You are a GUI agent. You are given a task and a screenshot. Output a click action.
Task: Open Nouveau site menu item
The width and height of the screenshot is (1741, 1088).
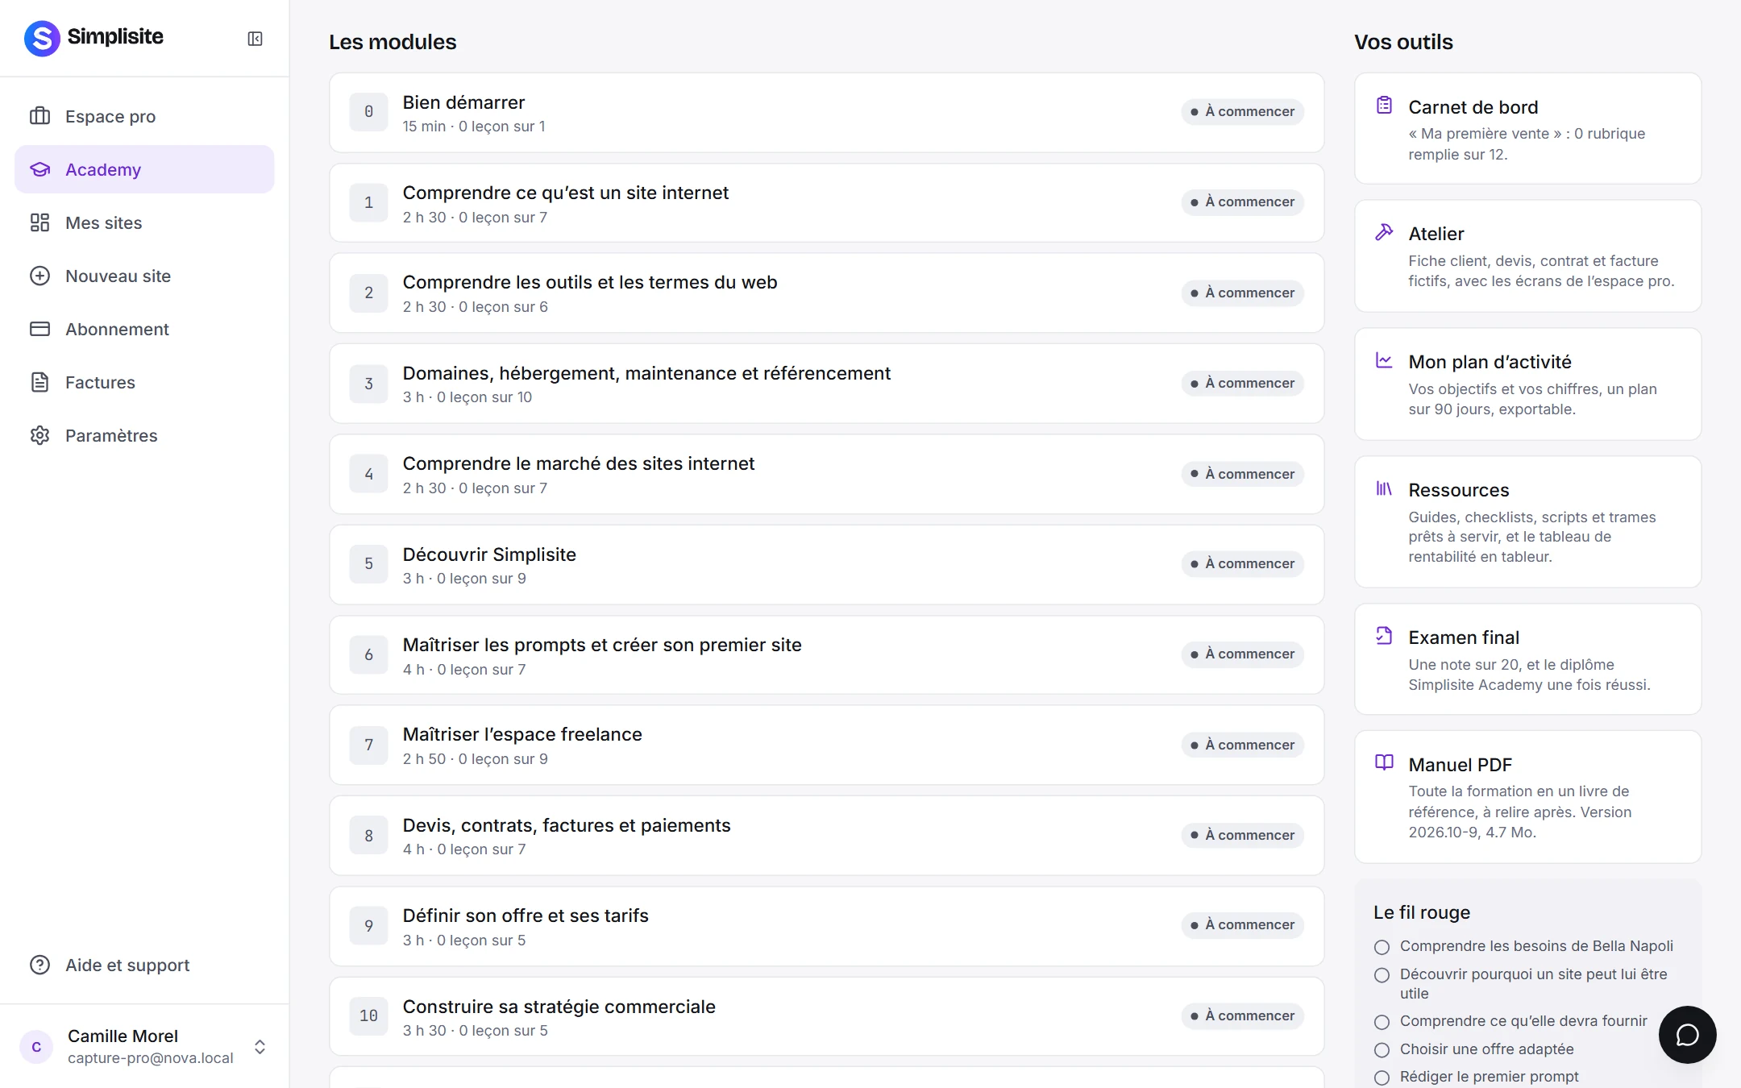pos(144,276)
